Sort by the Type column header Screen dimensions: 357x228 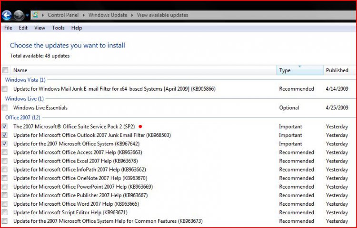point(300,70)
